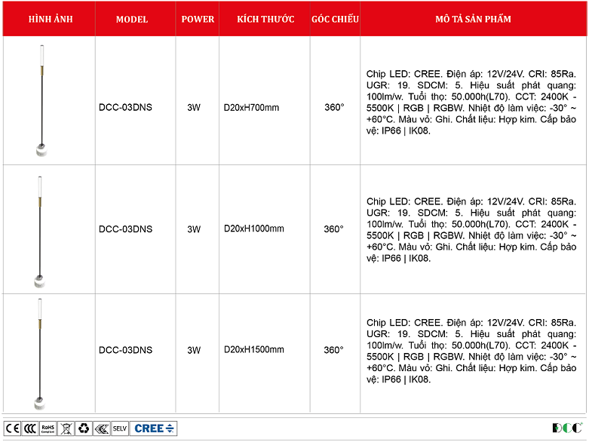Screen dimensions: 589x442
Task: Click the description text in the first row
Action: point(471,101)
